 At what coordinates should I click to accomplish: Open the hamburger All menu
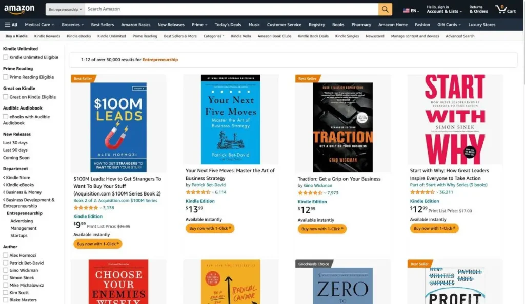click(11, 25)
